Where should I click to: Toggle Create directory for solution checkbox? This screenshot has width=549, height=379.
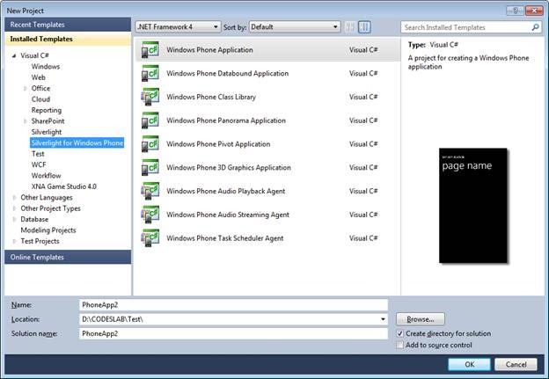399,333
